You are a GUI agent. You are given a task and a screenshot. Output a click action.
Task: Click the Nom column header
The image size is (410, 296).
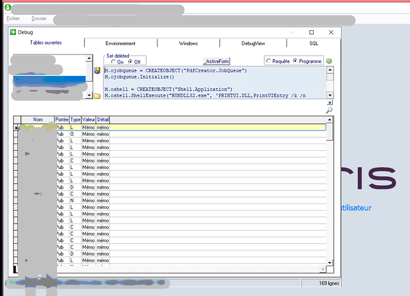(x=38, y=120)
